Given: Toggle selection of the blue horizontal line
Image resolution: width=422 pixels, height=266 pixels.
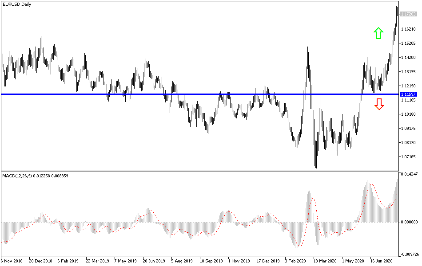Looking at the screenshot, I should pos(200,94).
